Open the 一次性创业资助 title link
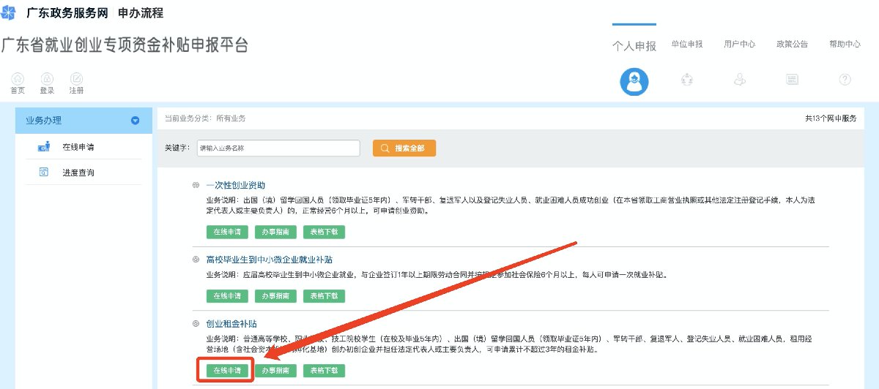Image resolution: width=879 pixels, height=389 pixels. click(236, 186)
